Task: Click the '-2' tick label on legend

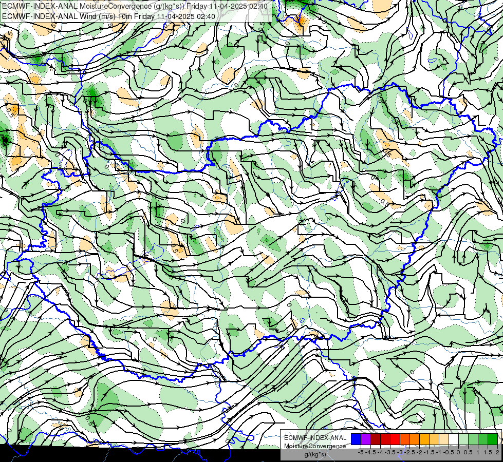Action: click(x=420, y=452)
